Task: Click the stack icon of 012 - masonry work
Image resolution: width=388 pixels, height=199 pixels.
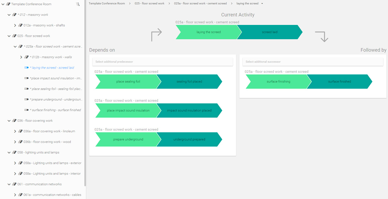Action: point(14,15)
